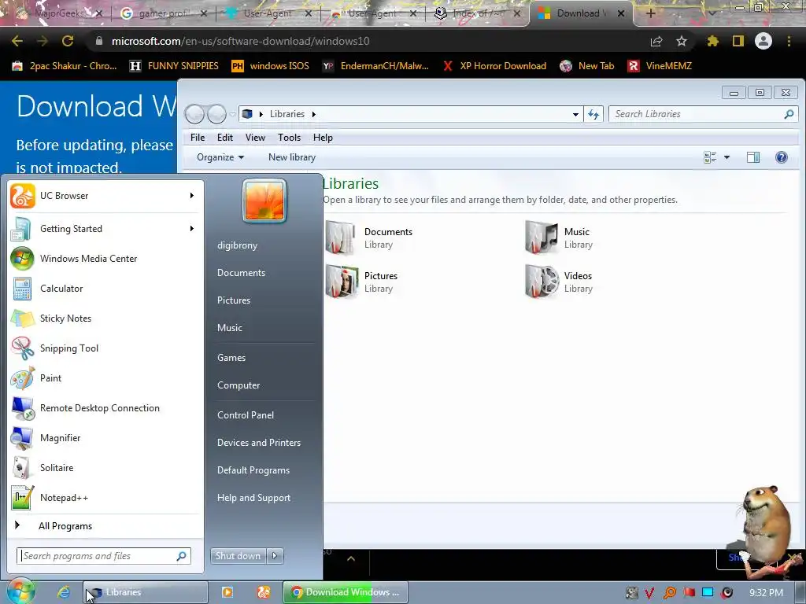Click the Explorer help icon
The height and width of the screenshot is (604, 806).
(x=781, y=157)
